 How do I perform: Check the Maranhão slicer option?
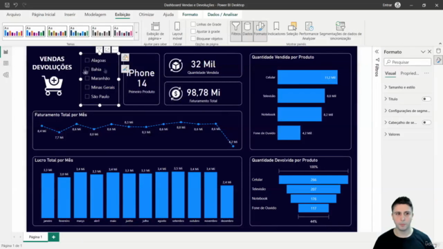87,78
